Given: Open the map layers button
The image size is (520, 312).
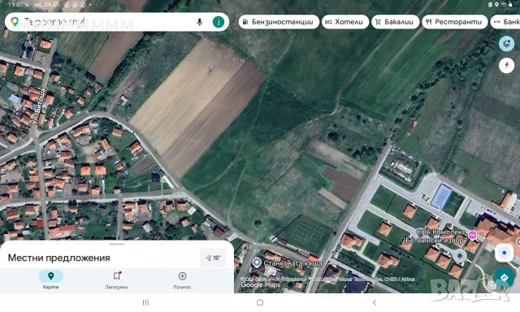Looking at the screenshot, I should click(x=506, y=43).
